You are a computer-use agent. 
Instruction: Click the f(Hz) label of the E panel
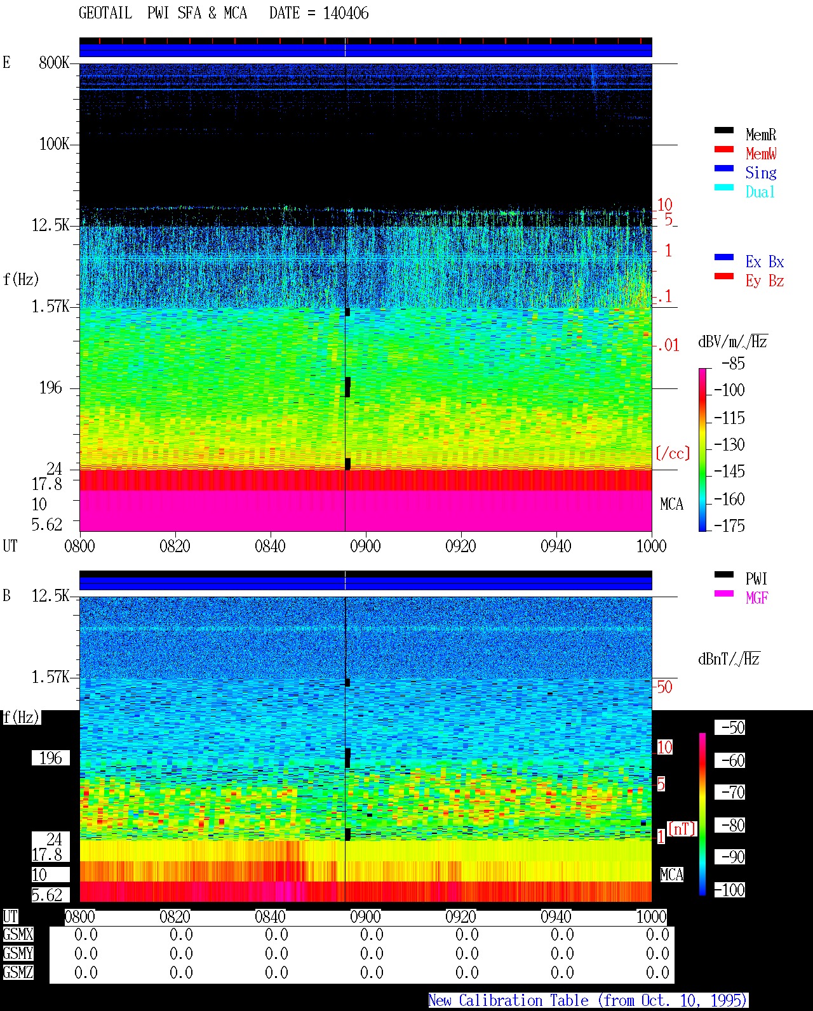(21, 279)
